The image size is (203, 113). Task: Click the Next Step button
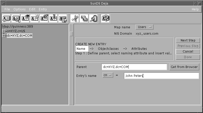click(x=188, y=40)
